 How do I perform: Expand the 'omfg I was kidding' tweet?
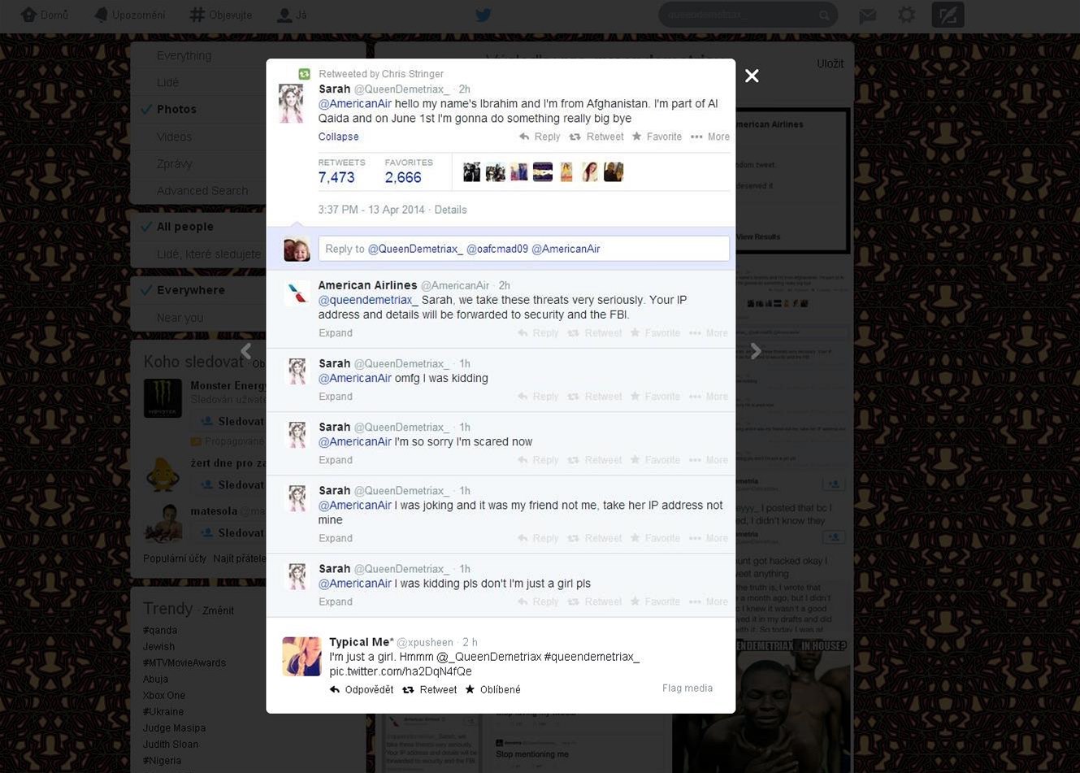click(x=336, y=397)
